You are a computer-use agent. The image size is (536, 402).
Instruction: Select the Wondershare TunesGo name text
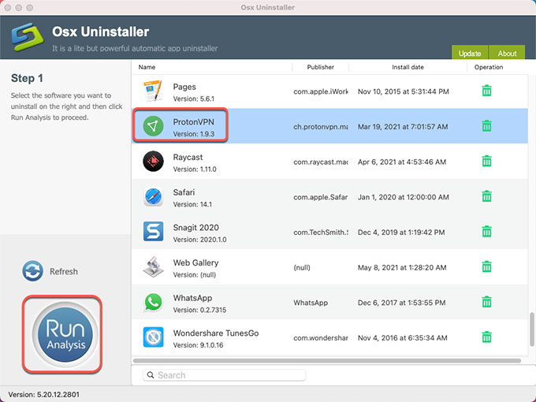click(216, 333)
